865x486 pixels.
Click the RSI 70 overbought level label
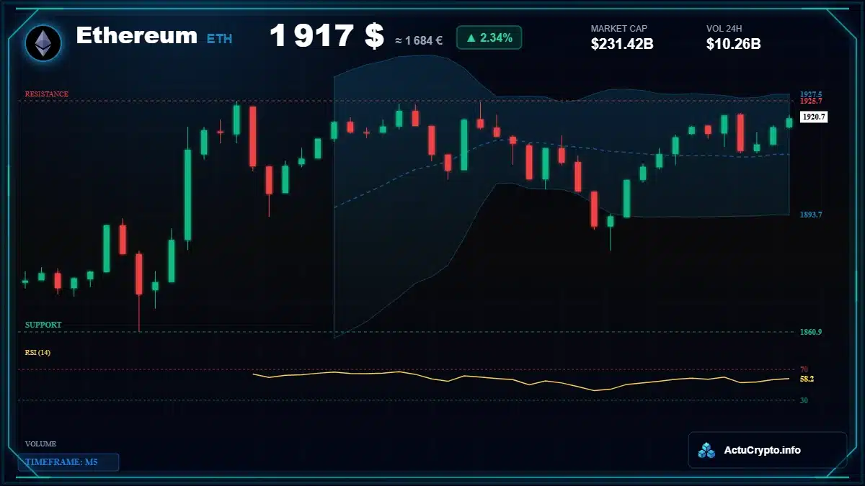[x=804, y=369]
